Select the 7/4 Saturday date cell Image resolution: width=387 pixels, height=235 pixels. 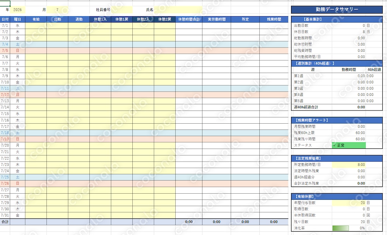(x=5, y=44)
